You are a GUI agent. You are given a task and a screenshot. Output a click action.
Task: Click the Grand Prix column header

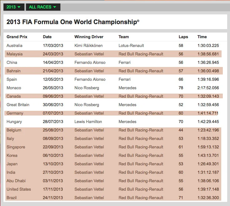[17, 37]
